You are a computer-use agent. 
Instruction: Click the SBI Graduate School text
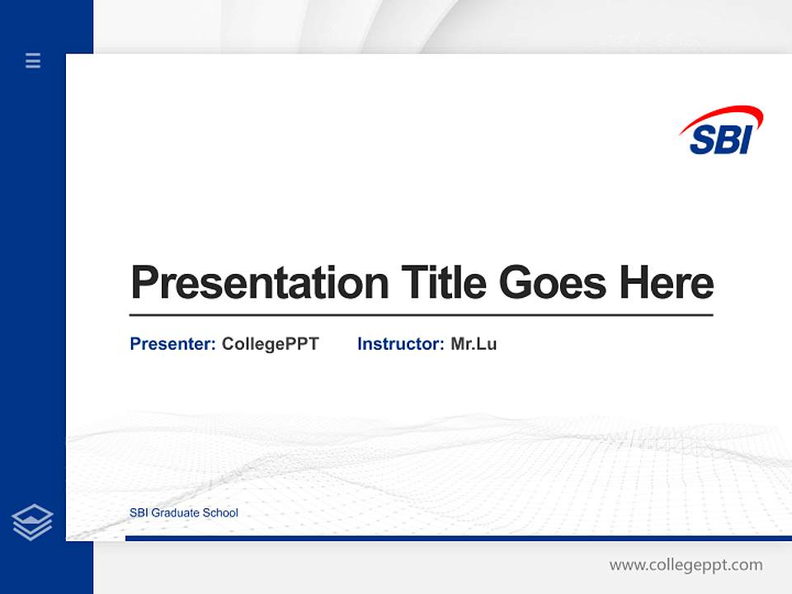183,513
